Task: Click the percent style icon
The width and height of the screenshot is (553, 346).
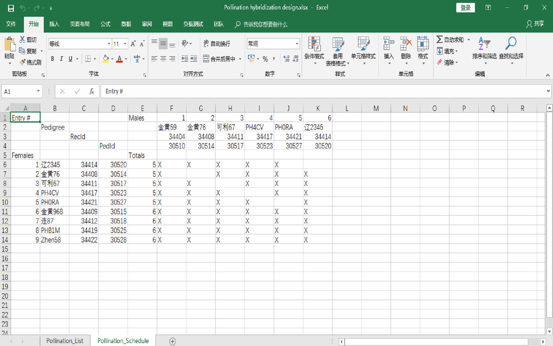Action: click(x=265, y=59)
